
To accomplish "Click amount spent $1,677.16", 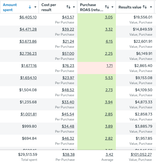I will point(29,66).
